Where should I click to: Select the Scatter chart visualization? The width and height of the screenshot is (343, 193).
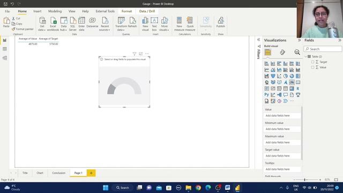279,76
